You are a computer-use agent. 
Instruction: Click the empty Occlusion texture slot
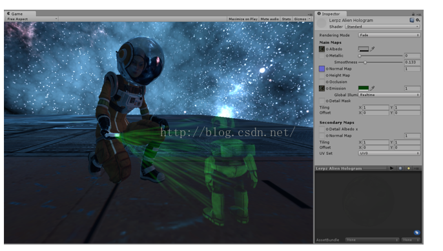pos(322,82)
